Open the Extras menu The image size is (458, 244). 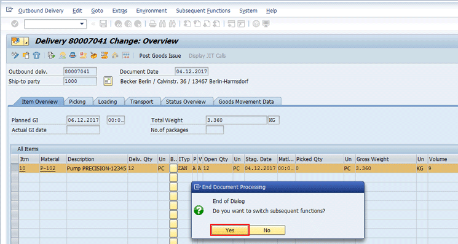(x=120, y=10)
